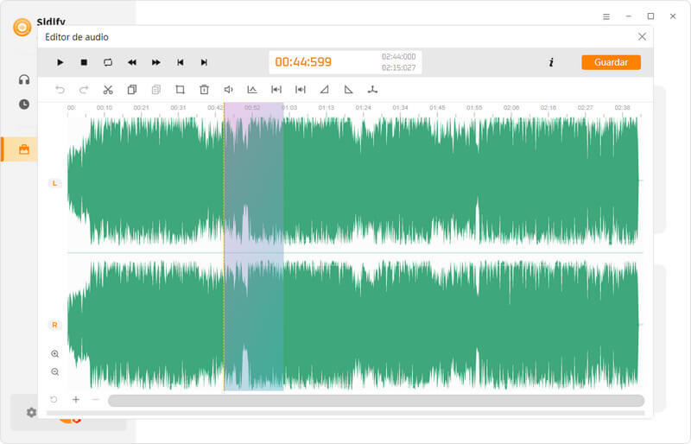Click the selection time 02:44:000
Viewport: 691px width, 444px height.
click(398, 57)
